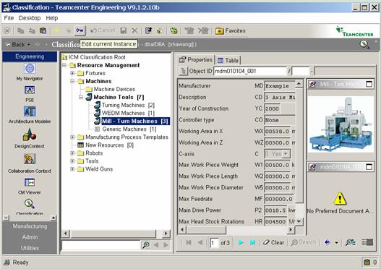The width and height of the screenshot is (381, 269).
Task: Click the yellow star new instance icon
Action: click(56, 30)
